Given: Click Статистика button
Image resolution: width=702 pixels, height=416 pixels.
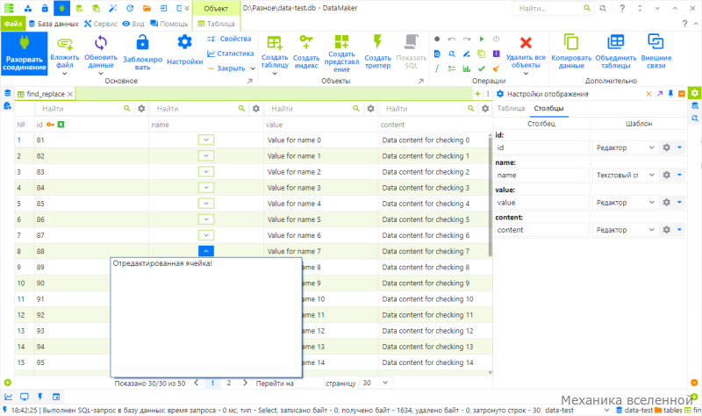Looking at the screenshot, I should 231,54.
